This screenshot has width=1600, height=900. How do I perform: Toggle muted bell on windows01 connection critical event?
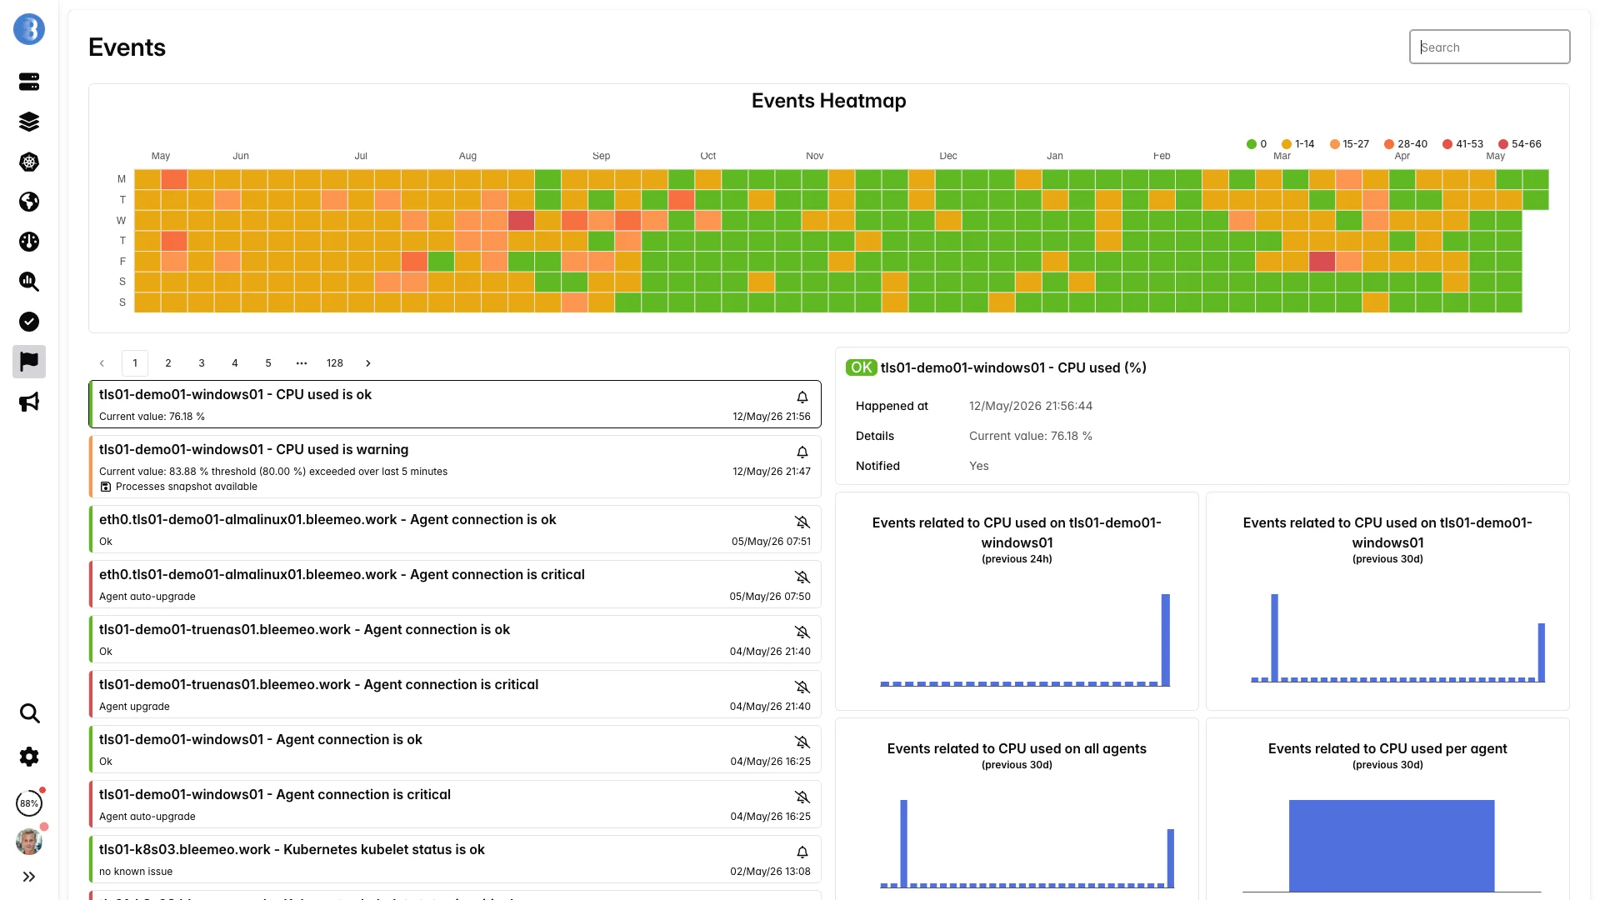802,797
